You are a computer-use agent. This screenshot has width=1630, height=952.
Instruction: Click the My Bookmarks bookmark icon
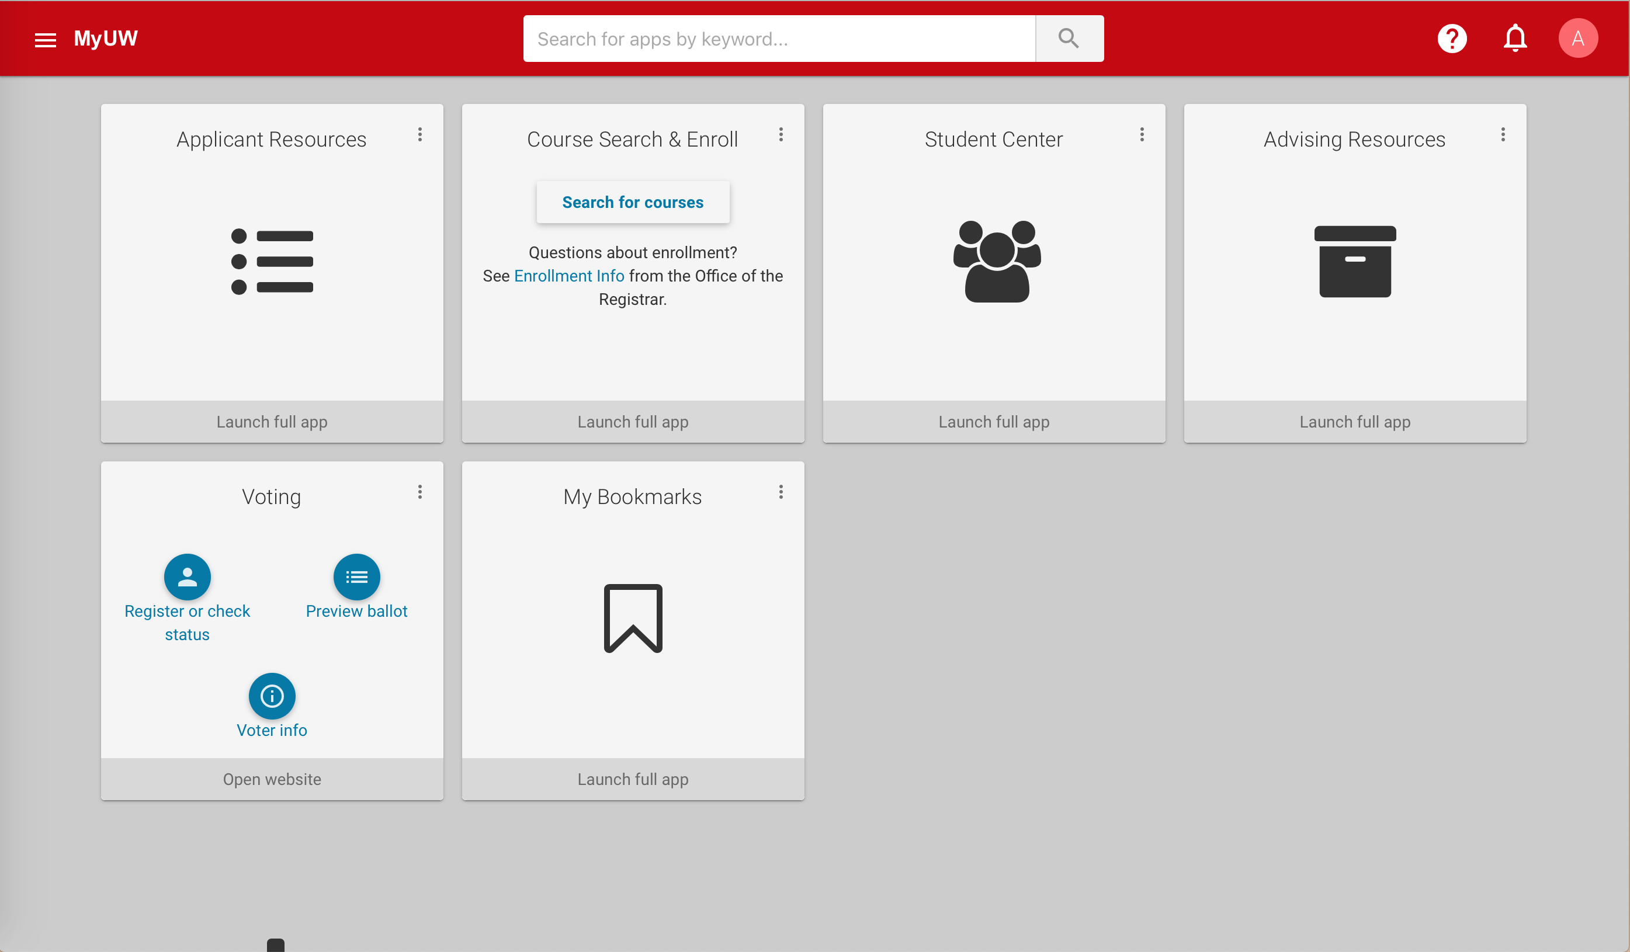tap(633, 619)
